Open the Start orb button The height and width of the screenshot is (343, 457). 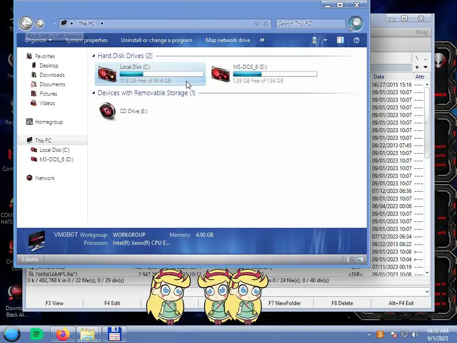pos(12,334)
